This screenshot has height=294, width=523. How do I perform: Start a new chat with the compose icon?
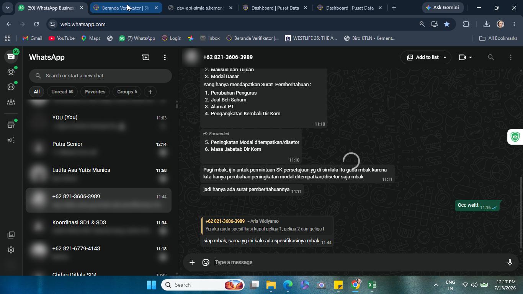[x=145, y=57]
